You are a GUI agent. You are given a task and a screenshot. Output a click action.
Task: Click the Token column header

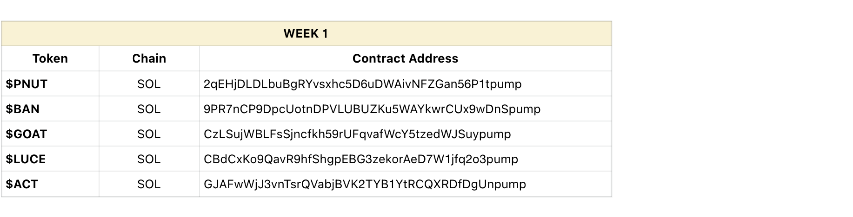[x=50, y=58]
